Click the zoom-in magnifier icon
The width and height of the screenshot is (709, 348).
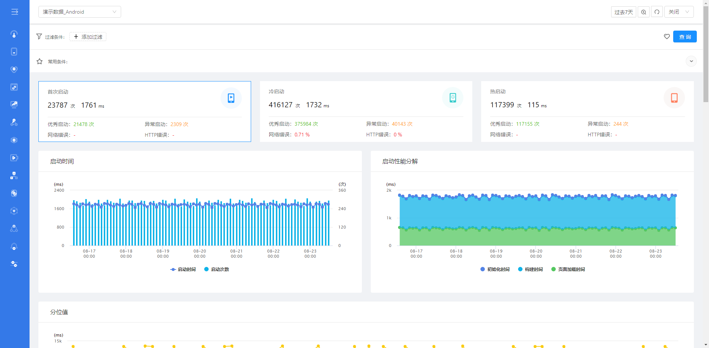(x=644, y=12)
